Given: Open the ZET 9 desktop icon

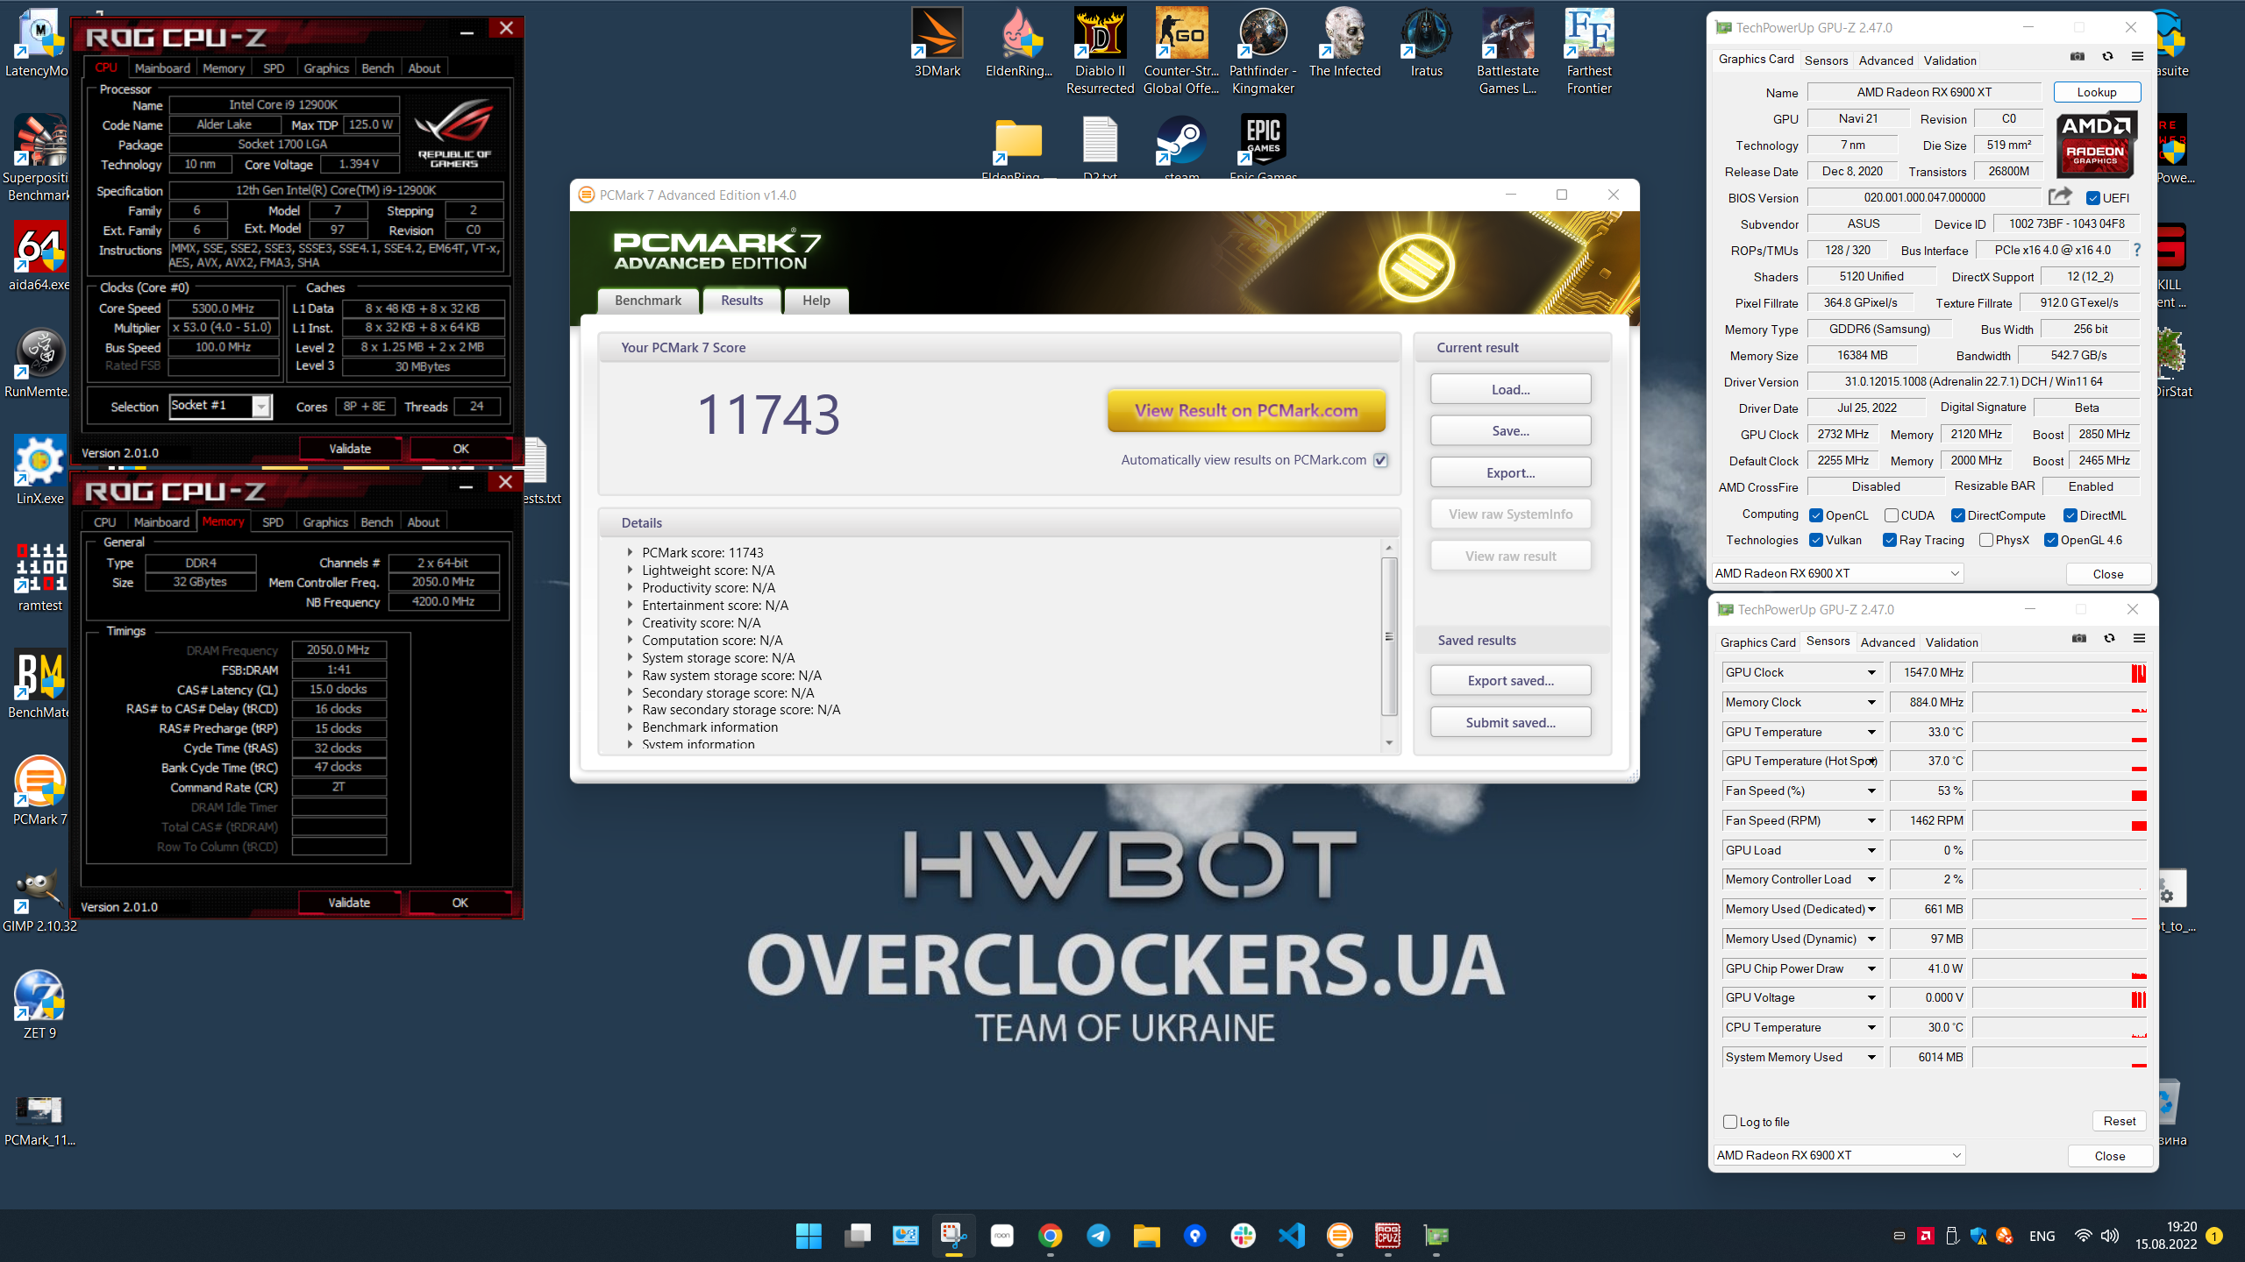Looking at the screenshot, I should click(39, 1004).
